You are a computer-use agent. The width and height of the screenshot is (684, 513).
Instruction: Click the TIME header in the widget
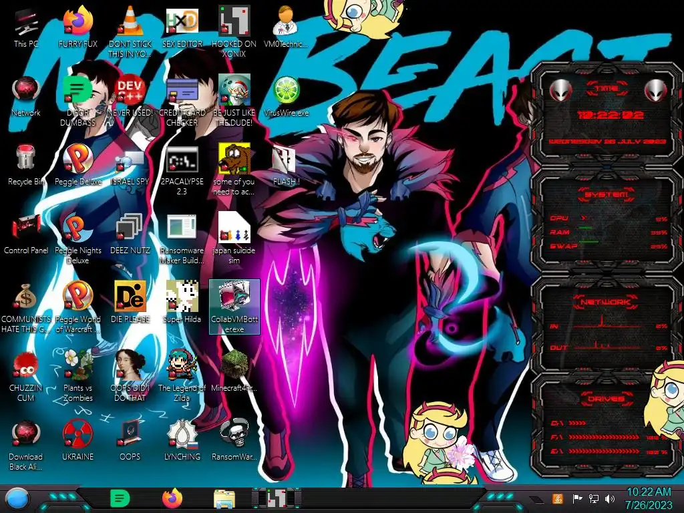[607, 89]
